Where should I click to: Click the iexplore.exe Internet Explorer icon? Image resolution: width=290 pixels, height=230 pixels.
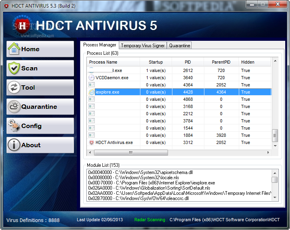91,92
